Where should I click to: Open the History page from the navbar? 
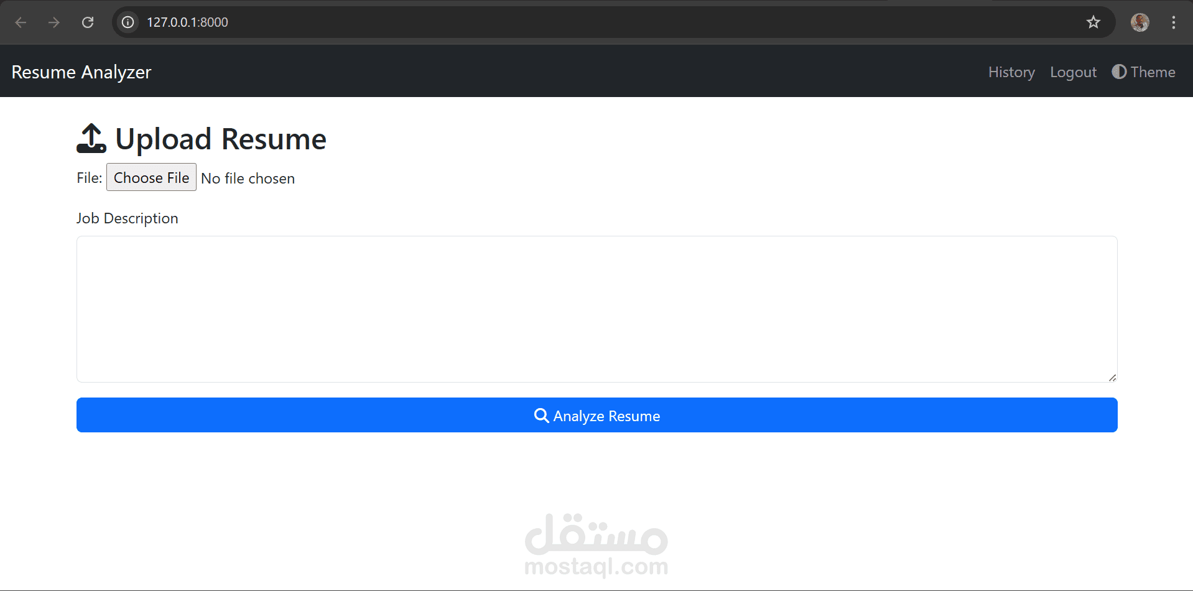1011,72
